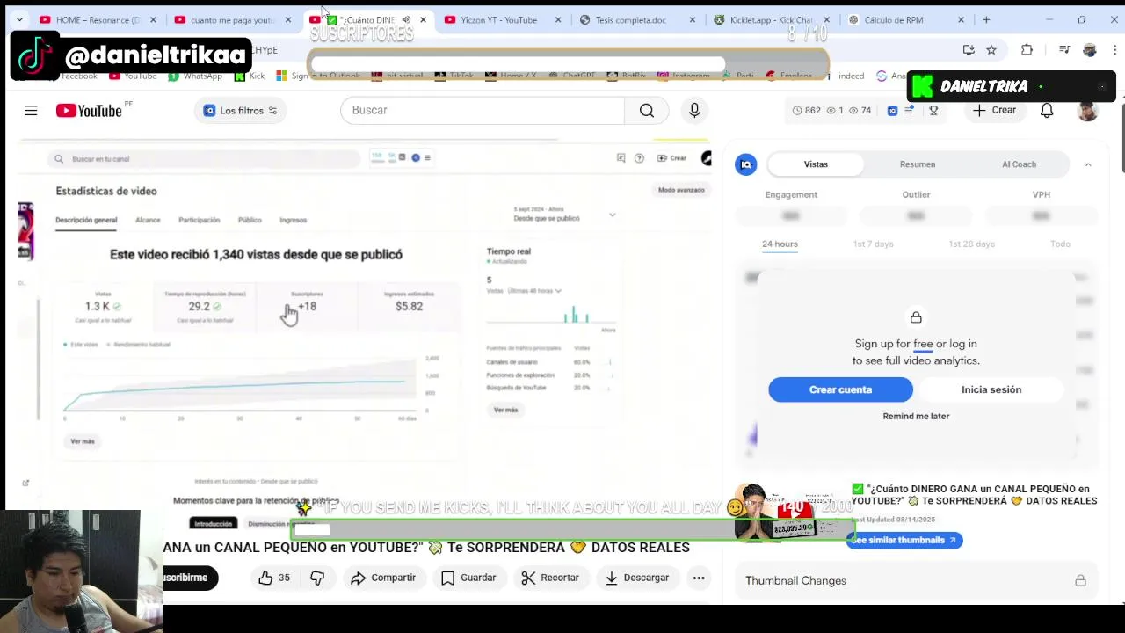
Task: Click the Compartir share button
Action: tap(383, 578)
